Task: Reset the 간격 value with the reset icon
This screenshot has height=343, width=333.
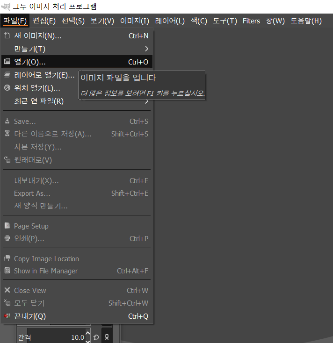Action: click(96, 337)
